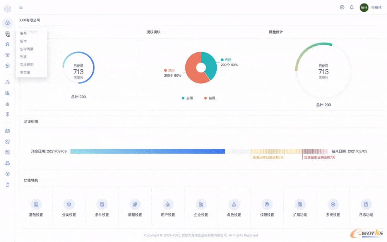
Task: Click the 200个 40% pie label
Action: coord(229,65)
